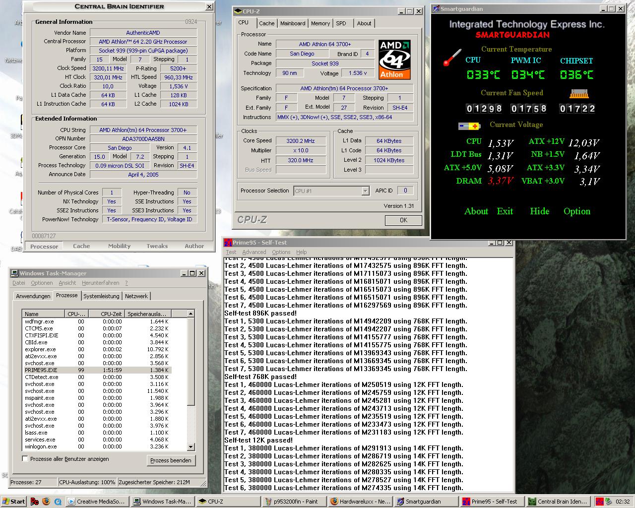Switch to Tweaks tab in Central Brain Identifier
Screen dimensions: 635x508
coord(157,246)
